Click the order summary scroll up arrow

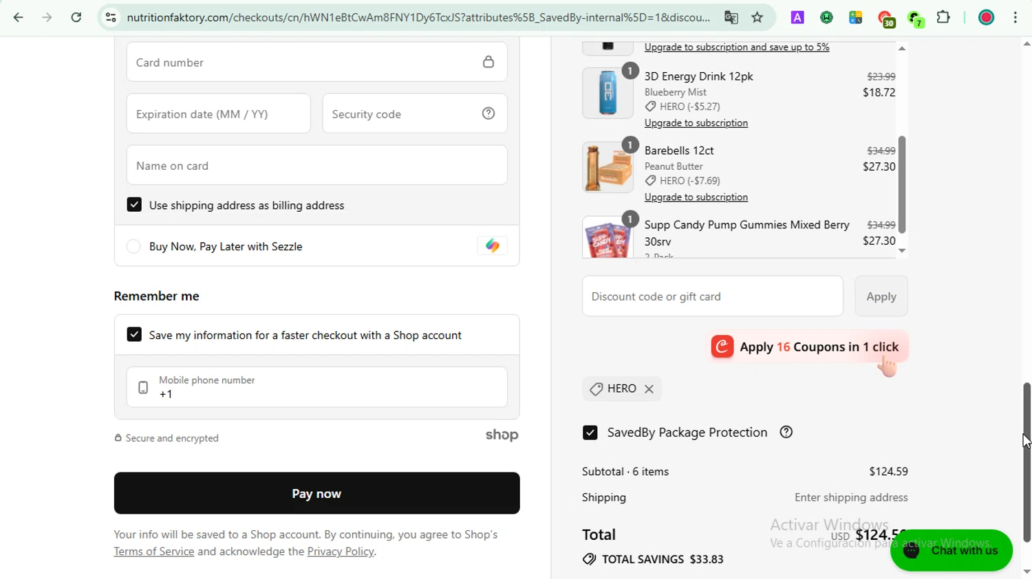coord(902,48)
